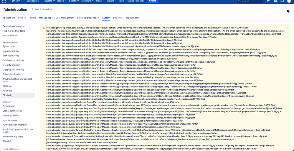Open General configuration in sidebar
Screen dimensions: 294x151
14,26
